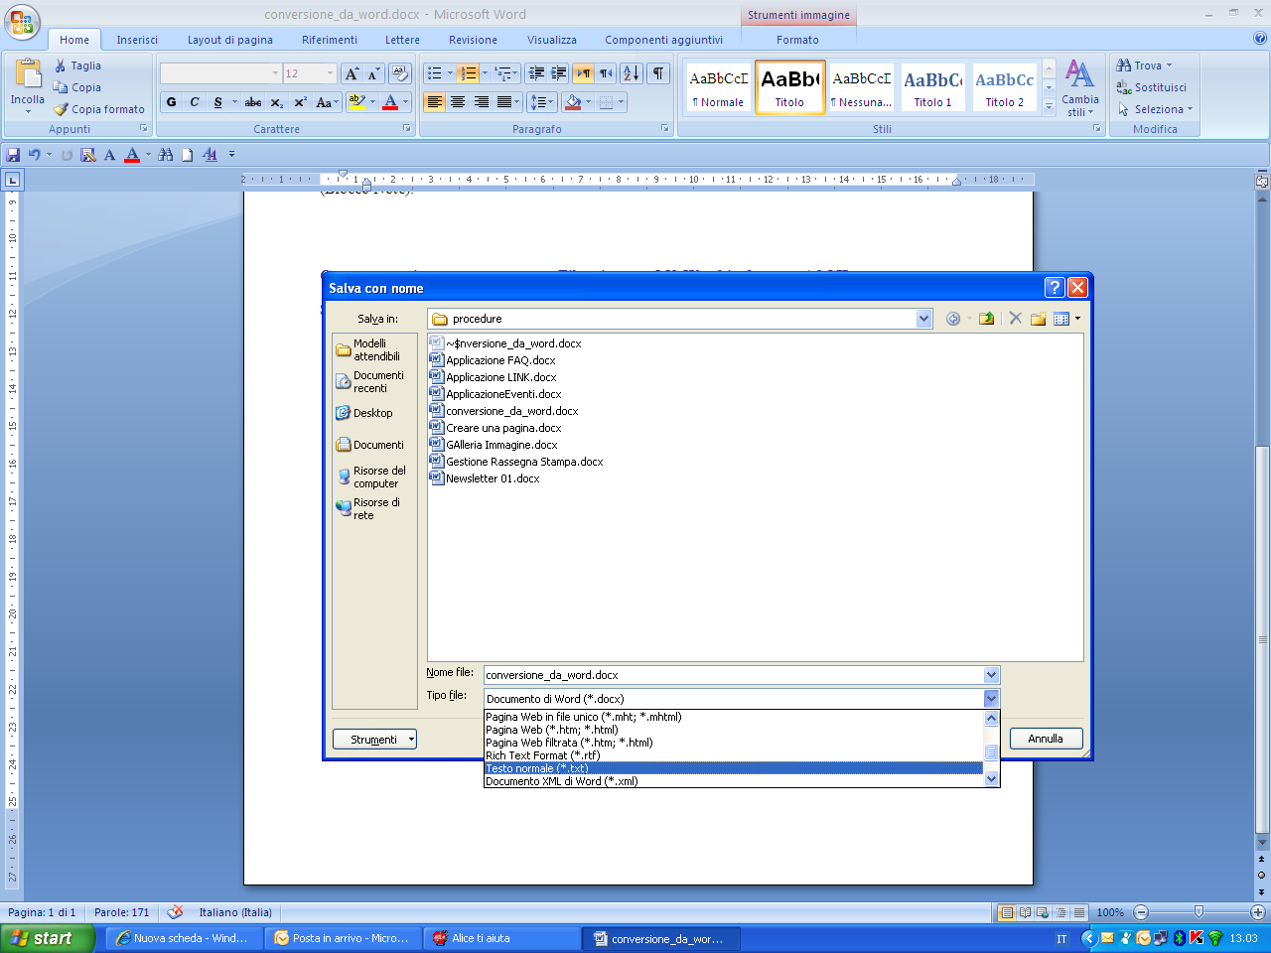
Task: Toggle show paragraph marks ¶ button
Action: tap(658, 73)
